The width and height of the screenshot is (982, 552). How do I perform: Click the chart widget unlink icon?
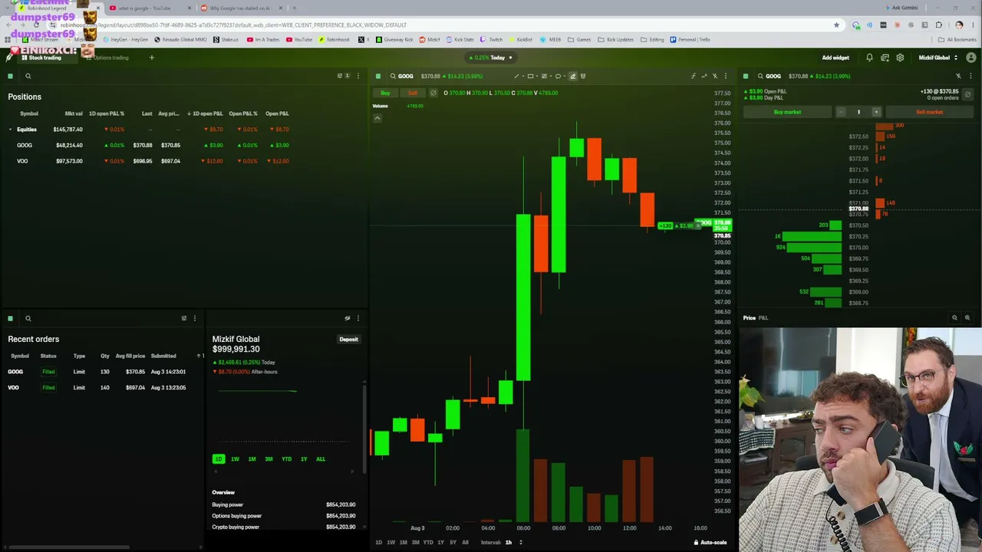tap(715, 76)
